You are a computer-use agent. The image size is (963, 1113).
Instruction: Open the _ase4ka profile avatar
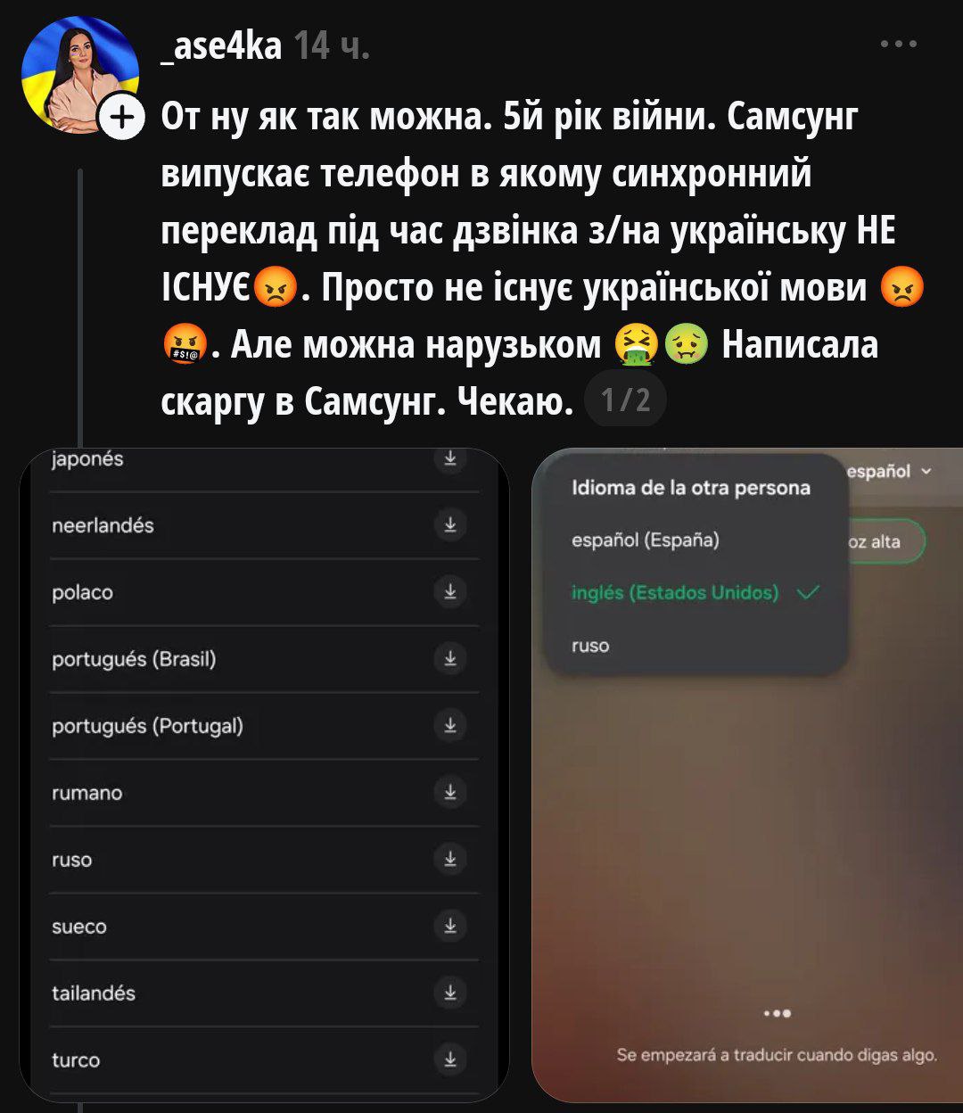(80, 74)
